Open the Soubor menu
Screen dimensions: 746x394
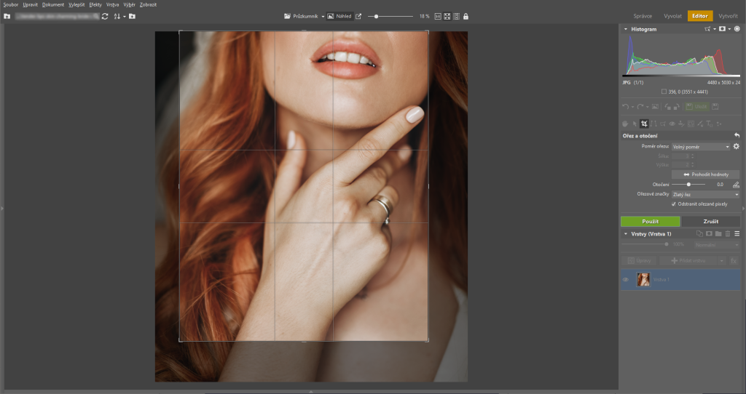[x=10, y=5]
